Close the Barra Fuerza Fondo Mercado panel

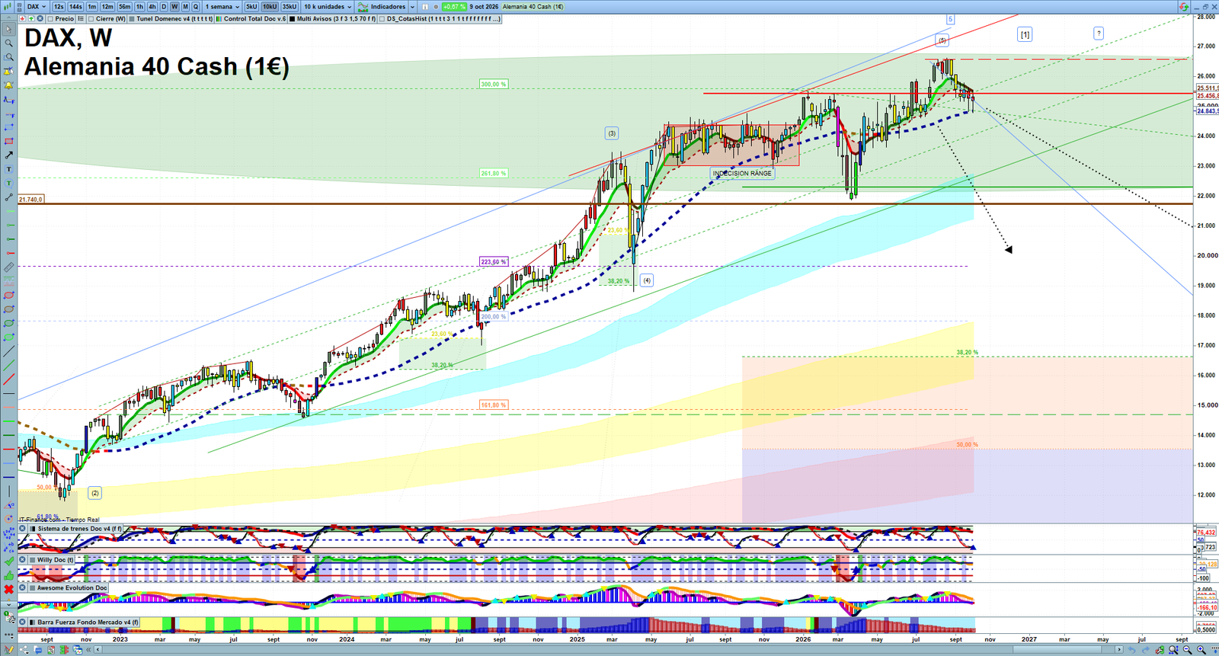(x=23, y=622)
